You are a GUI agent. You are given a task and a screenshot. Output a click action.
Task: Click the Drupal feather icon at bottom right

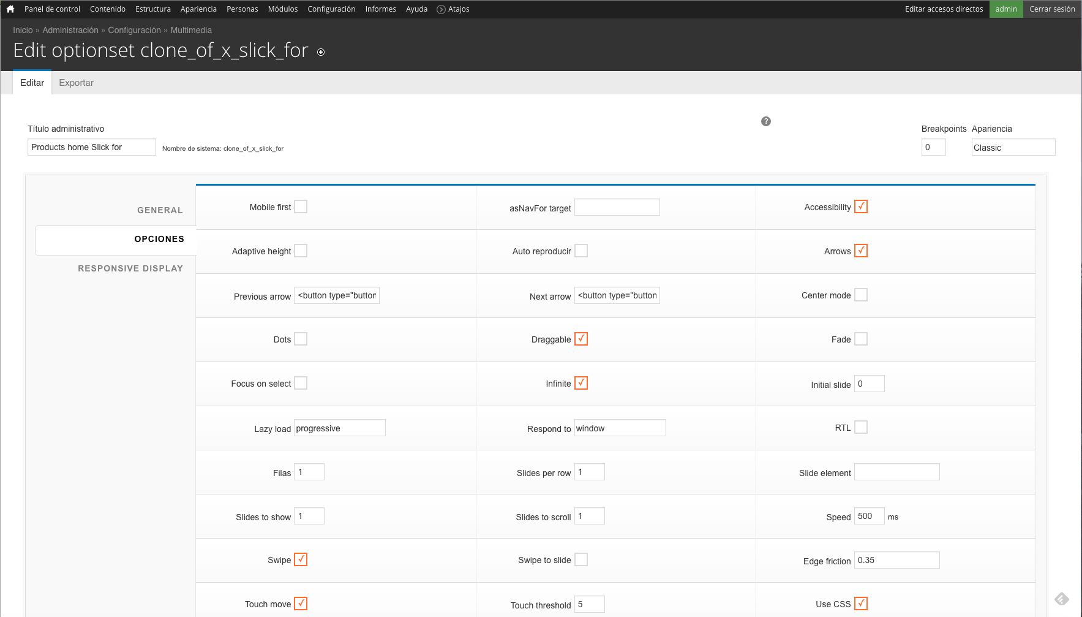1062,597
